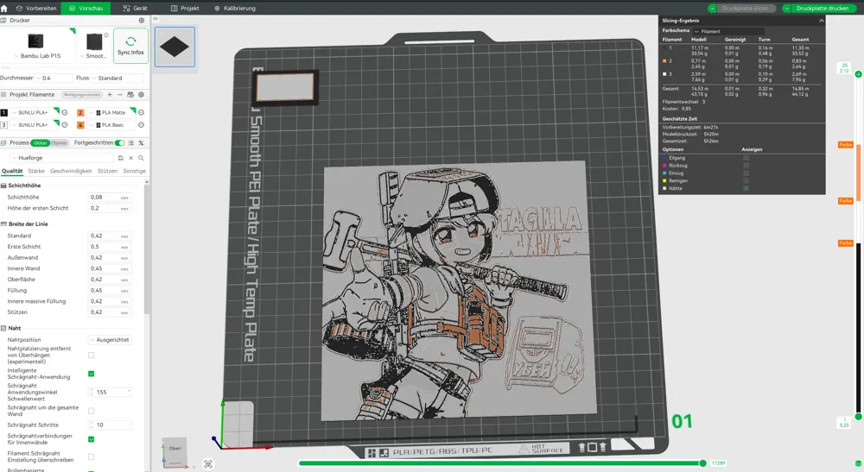Open filament 2 PLA Matte dropdown

point(111,113)
